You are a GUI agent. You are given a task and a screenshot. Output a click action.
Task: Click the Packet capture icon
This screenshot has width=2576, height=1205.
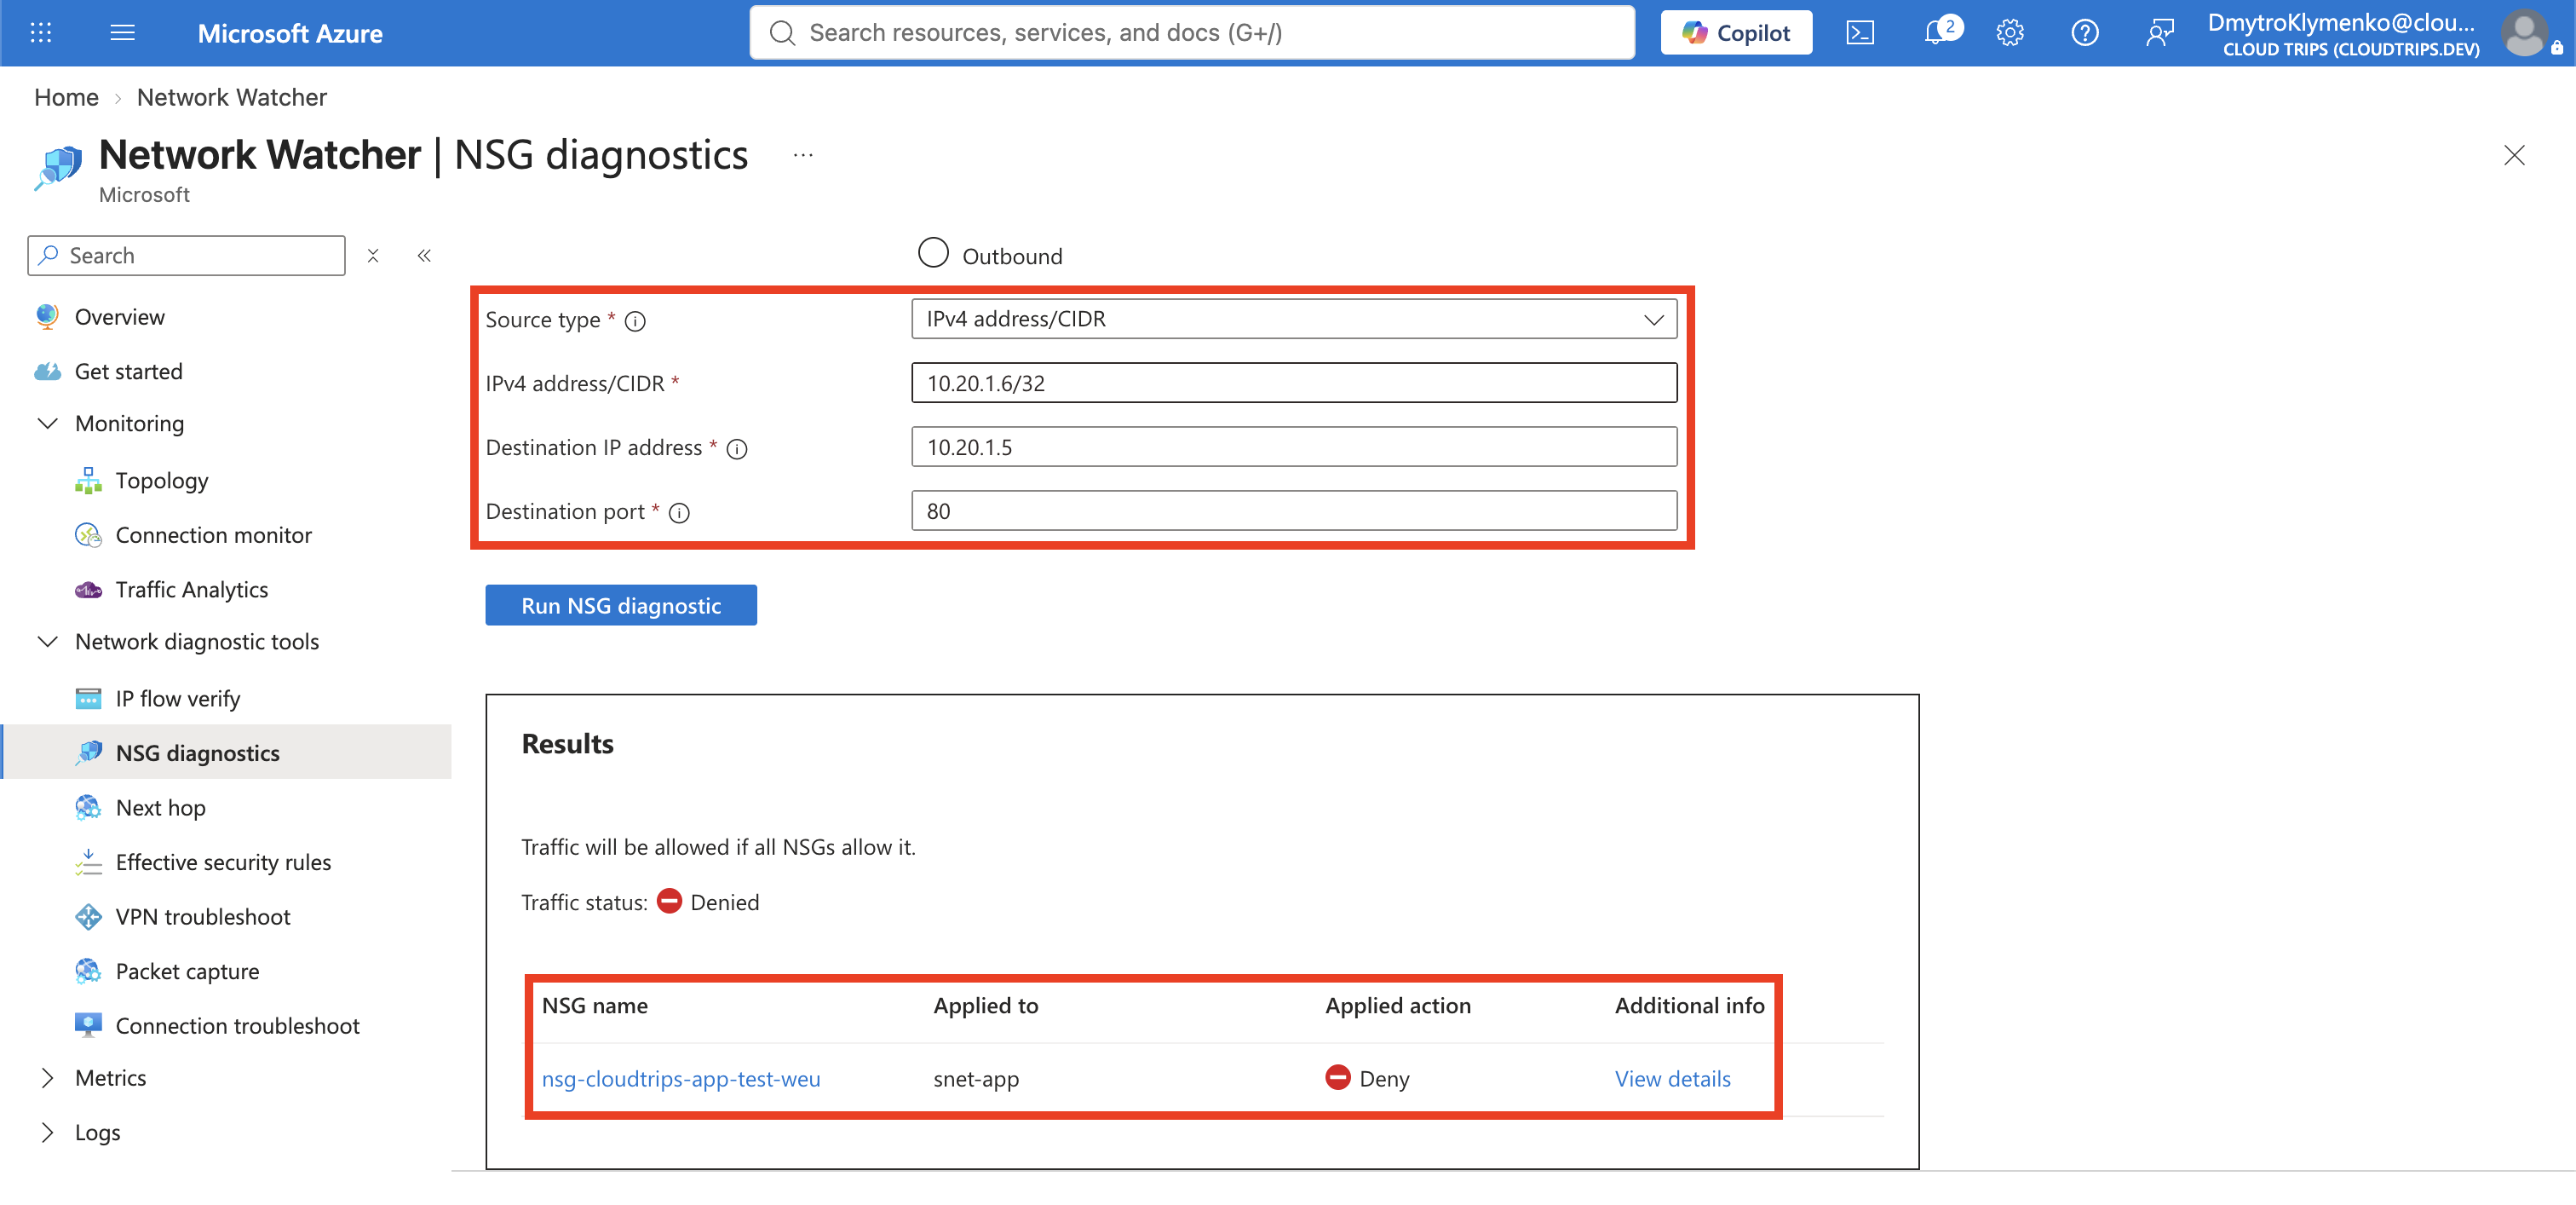click(x=88, y=971)
